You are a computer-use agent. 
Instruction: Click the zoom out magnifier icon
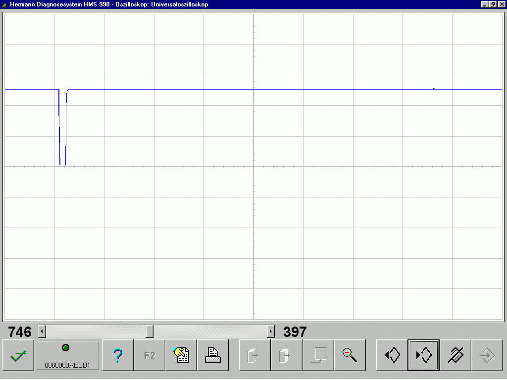click(350, 355)
